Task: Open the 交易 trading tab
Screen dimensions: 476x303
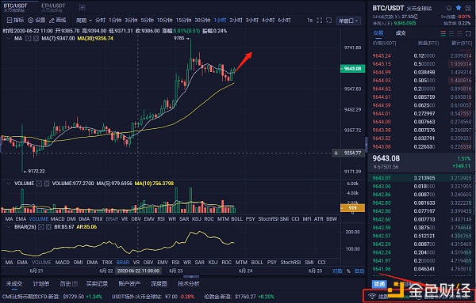Action: pyautogui.click(x=378, y=33)
